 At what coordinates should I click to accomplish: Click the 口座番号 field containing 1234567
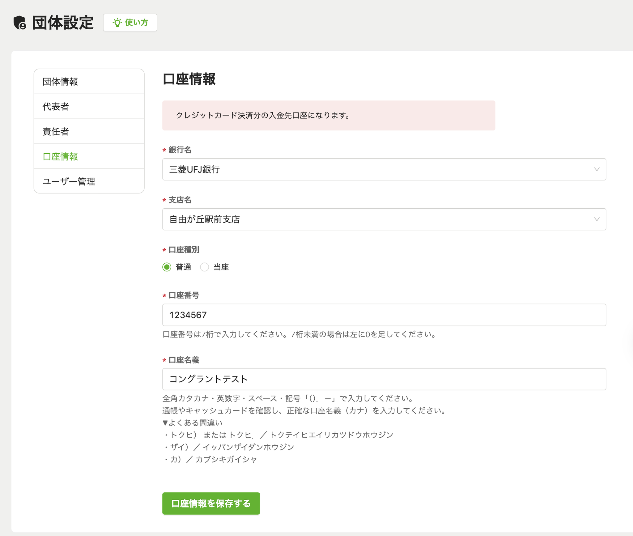coord(384,315)
